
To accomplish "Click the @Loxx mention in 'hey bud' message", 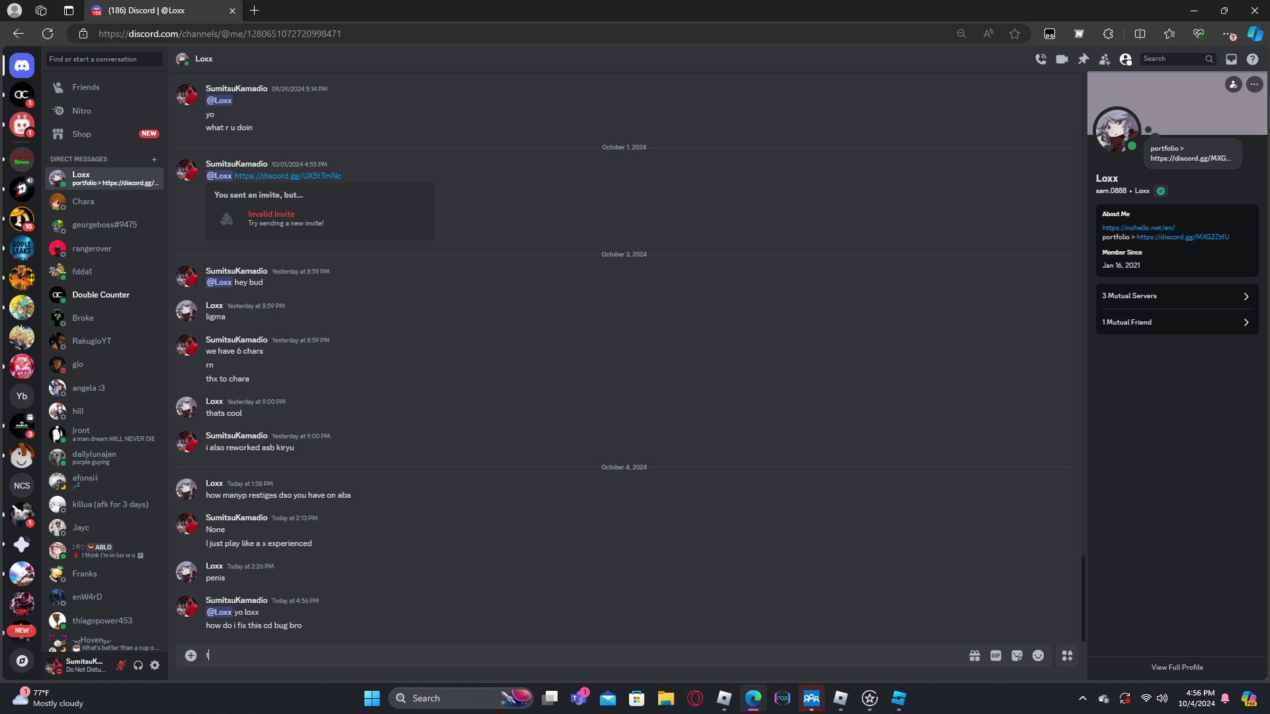I will pyautogui.click(x=219, y=282).
